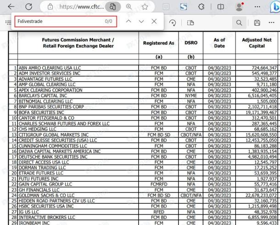Jump to previous search result

129,22
